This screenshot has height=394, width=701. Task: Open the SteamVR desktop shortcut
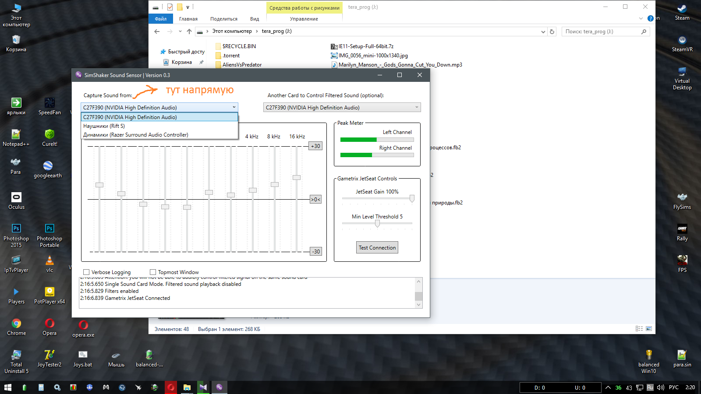[x=682, y=43]
